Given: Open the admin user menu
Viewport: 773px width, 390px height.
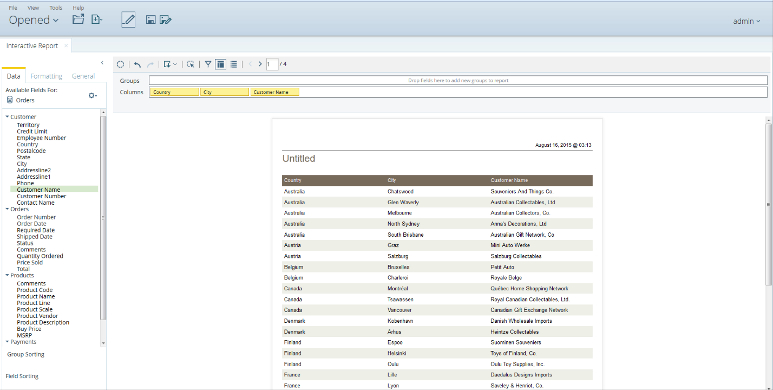Looking at the screenshot, I should pos(746,21).
